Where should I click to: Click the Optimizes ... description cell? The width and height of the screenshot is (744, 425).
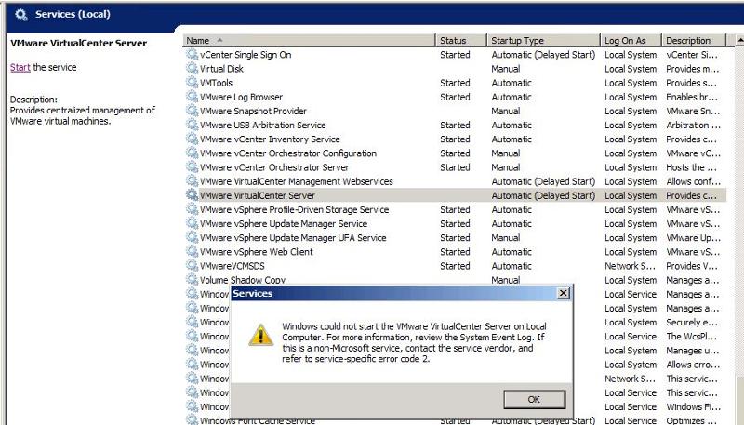click(x=692, y=420)
